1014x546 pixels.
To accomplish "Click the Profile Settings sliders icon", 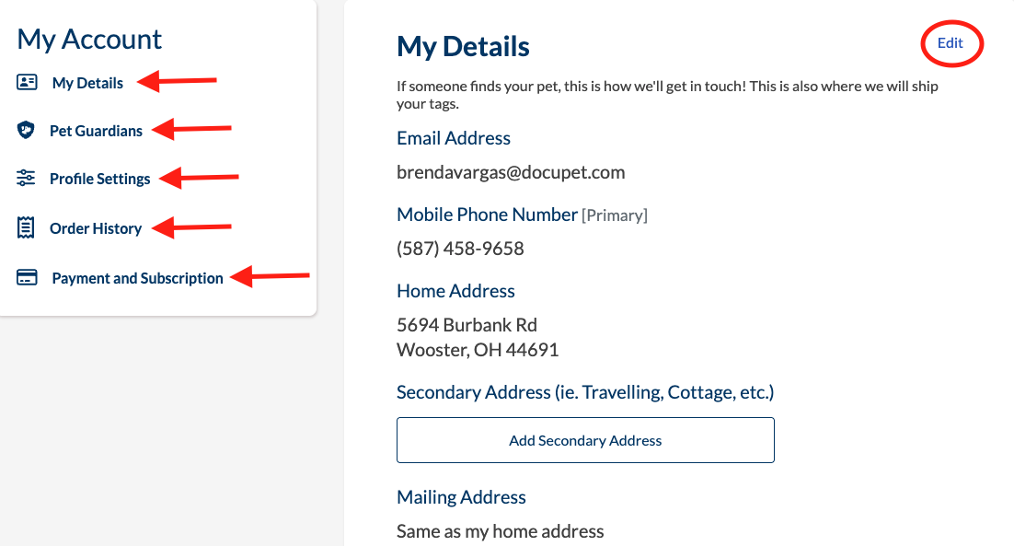I will pos(26,178).
